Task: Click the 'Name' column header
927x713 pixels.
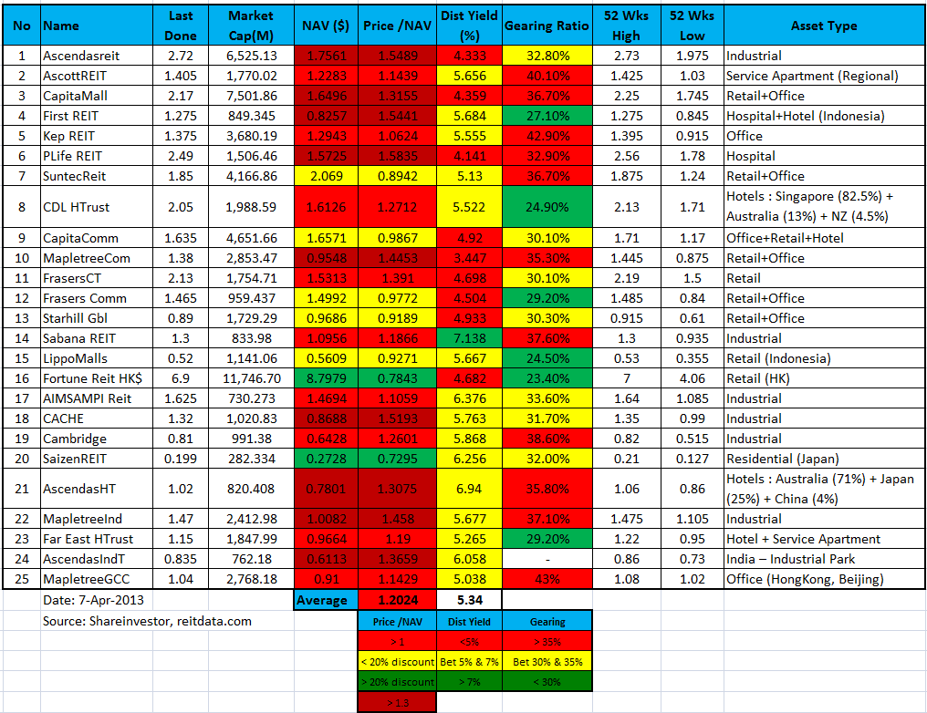Action: pyautogui.click(x=97, y=26)
